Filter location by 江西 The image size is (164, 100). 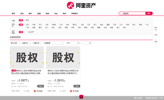coord(115,25)
